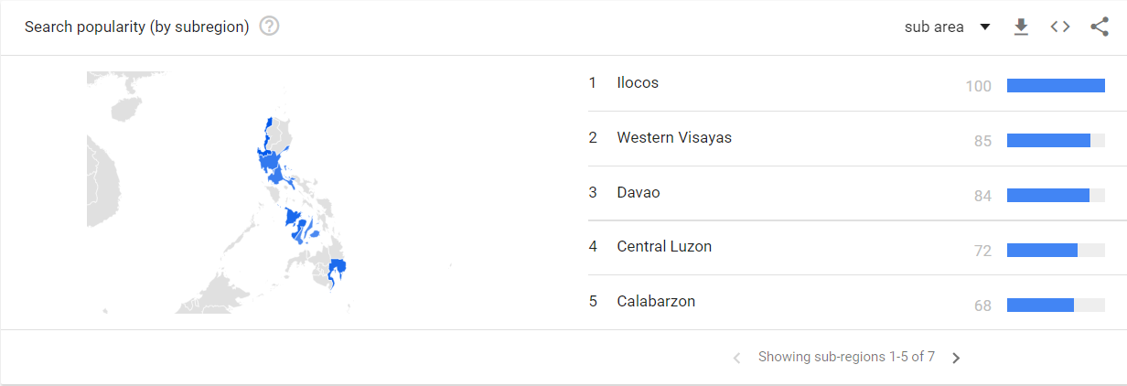Open the embed code icon
Screen dimensions: 1127x386
(x=1060, y=27)
